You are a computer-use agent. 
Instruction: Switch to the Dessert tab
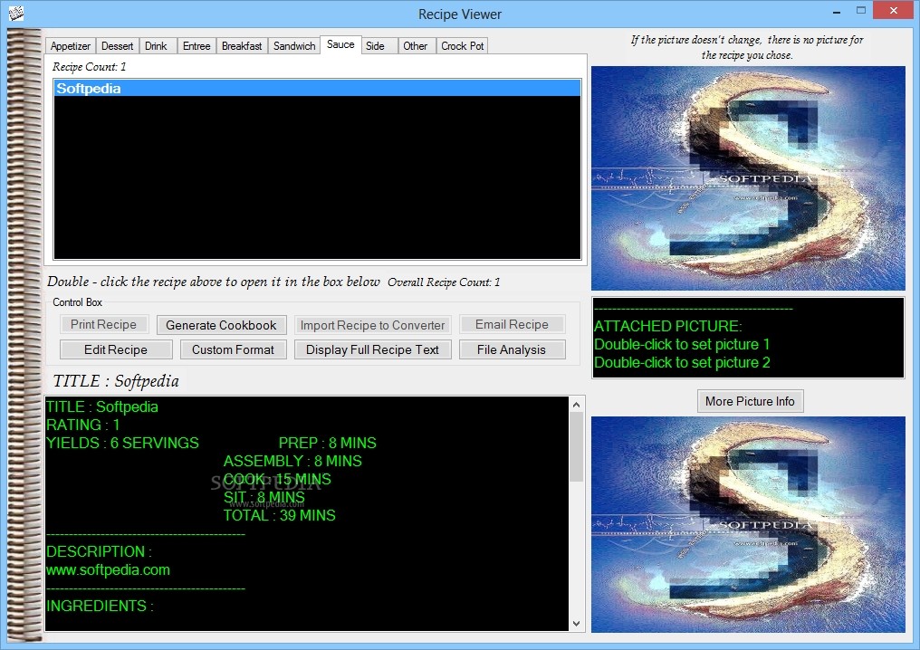(x=118, y=46)
